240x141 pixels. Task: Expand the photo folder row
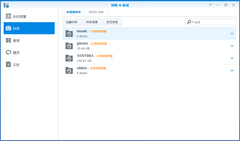coord(232,46)
